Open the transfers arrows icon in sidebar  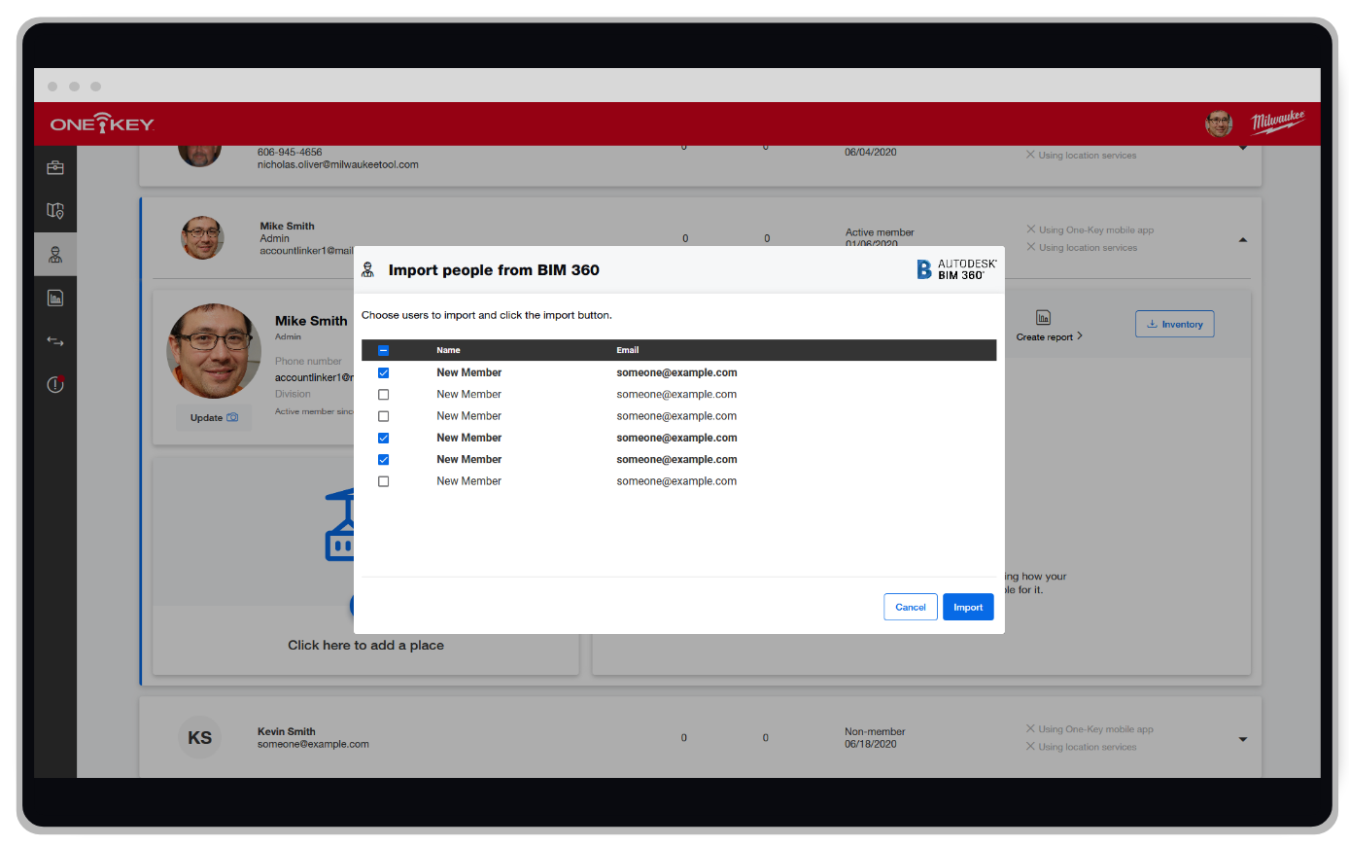click(55, 341)
